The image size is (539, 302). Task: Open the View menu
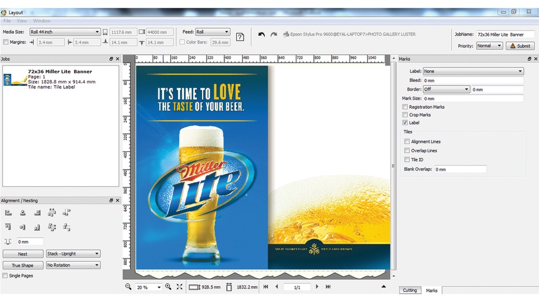(x=22, y=21)
